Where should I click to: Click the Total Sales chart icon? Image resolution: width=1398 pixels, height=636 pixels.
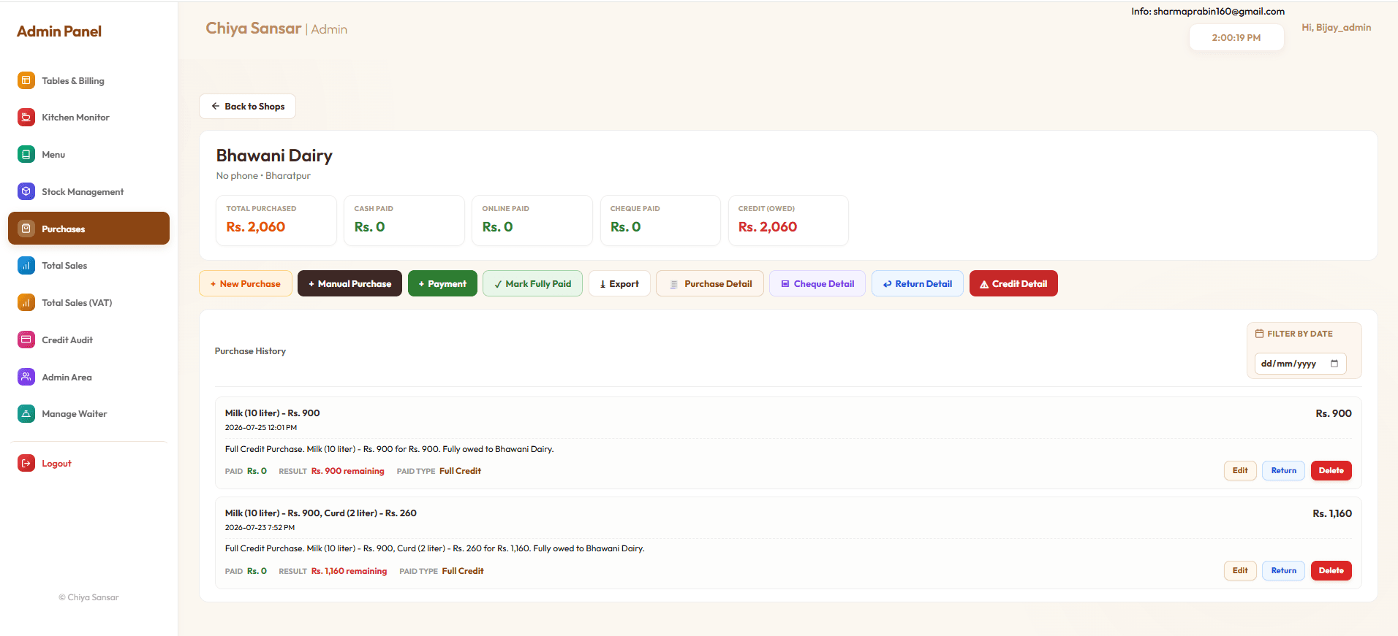[x=26, y=265]
